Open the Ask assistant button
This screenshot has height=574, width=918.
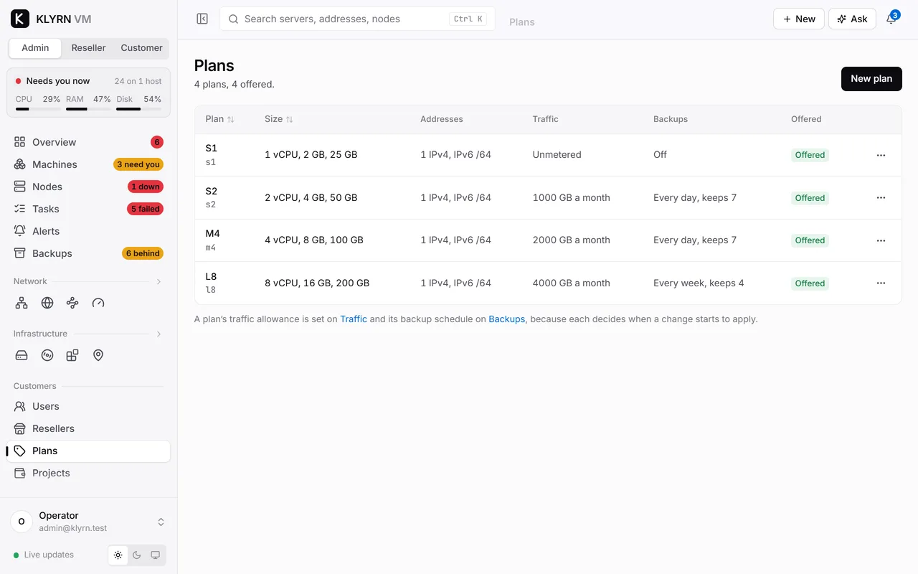[x=852, y=19]
